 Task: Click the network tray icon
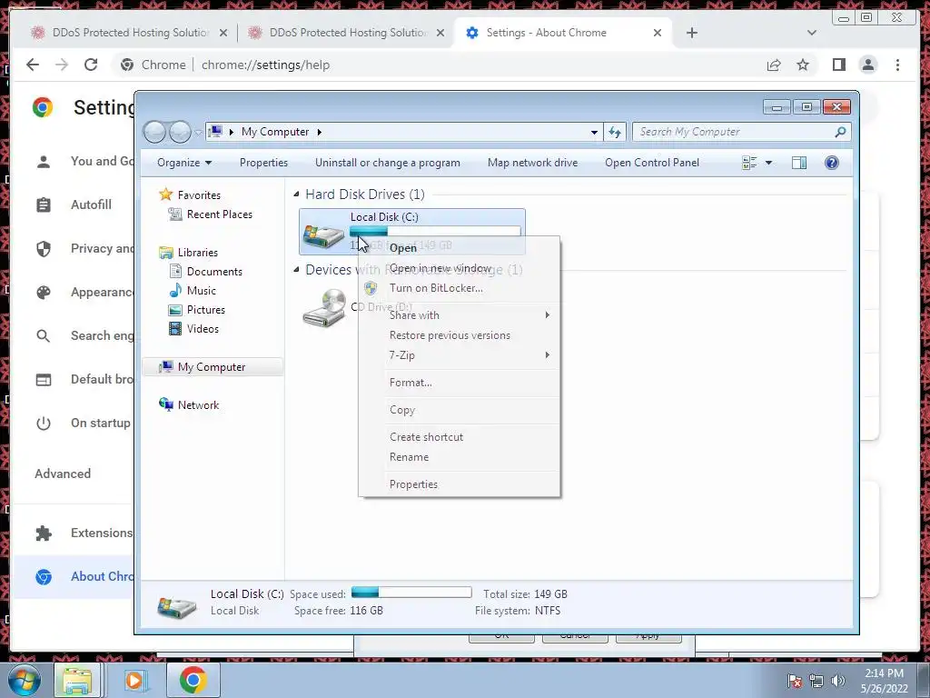(x=816, y=680)
